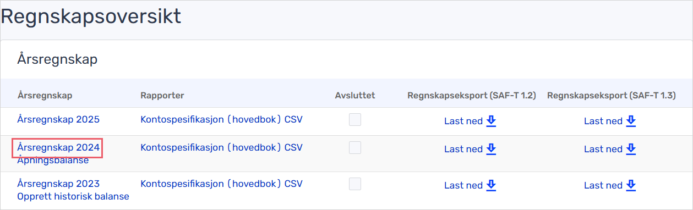Select Opprett historisk balanse link
The width and height of the screenshot is (693, 210).
73,196
